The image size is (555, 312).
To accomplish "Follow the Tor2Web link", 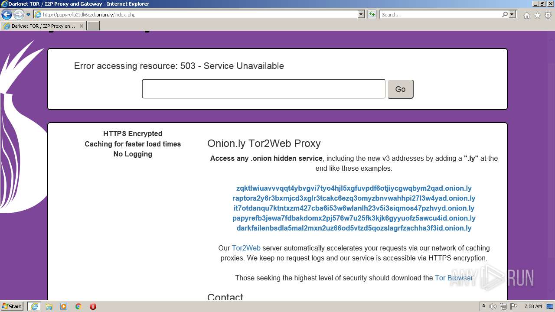I will tap(246, 248).
